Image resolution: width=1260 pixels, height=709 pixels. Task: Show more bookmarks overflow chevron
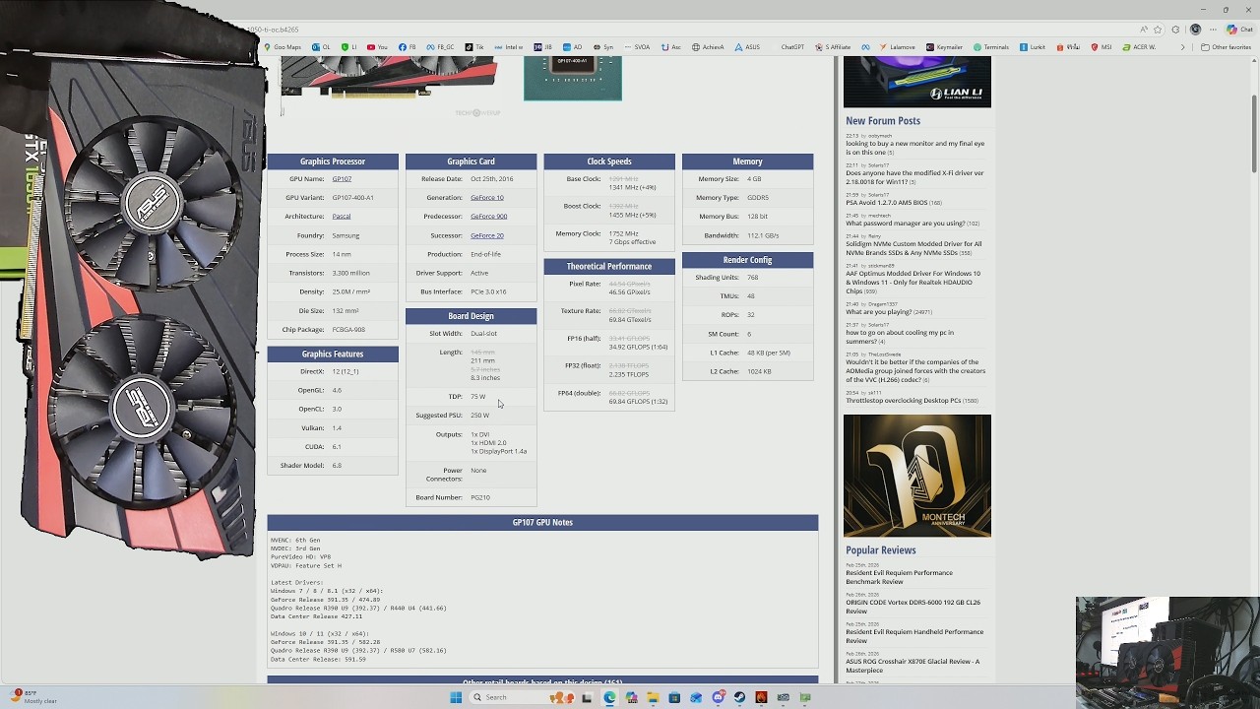[x=1183, y=47]
